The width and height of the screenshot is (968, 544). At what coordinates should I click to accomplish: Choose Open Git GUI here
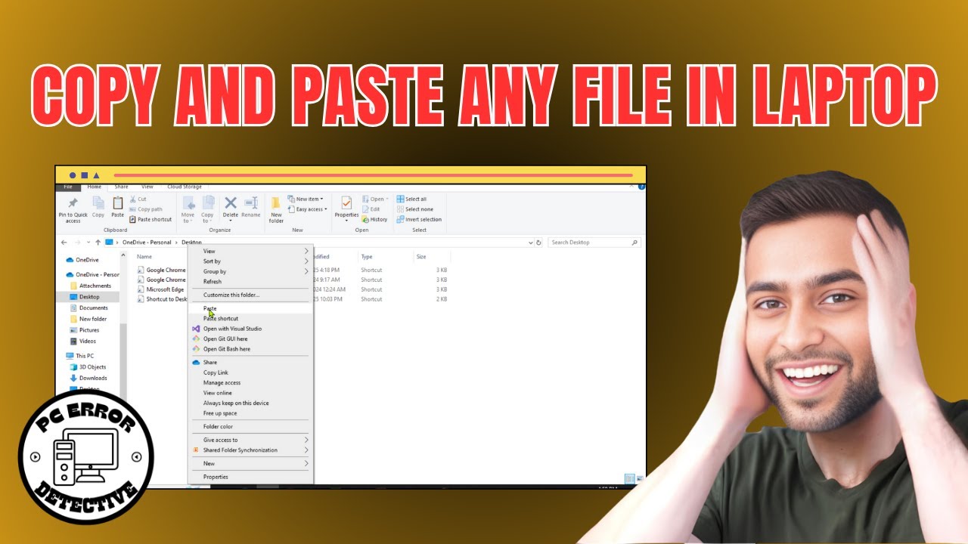click(x=250, y=339)
